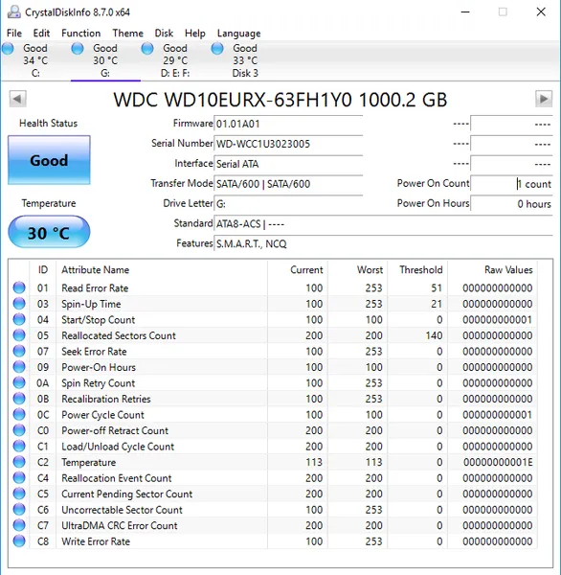Click the Interface field Serial ATA
Image resolution: width=561 pixels, height=575 pixels.
[288, 164]
